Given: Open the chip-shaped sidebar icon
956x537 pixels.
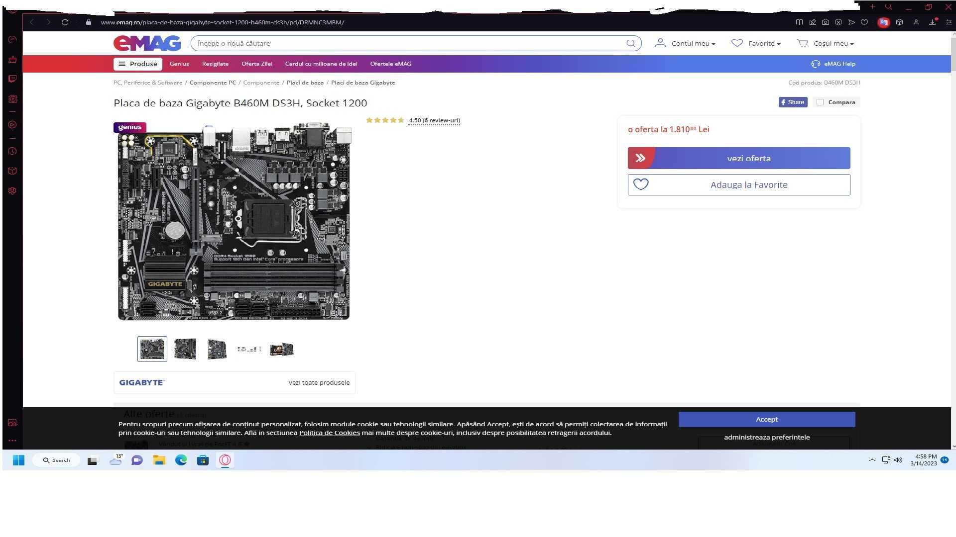Looking at the screenshot, I should pos(12,99).
